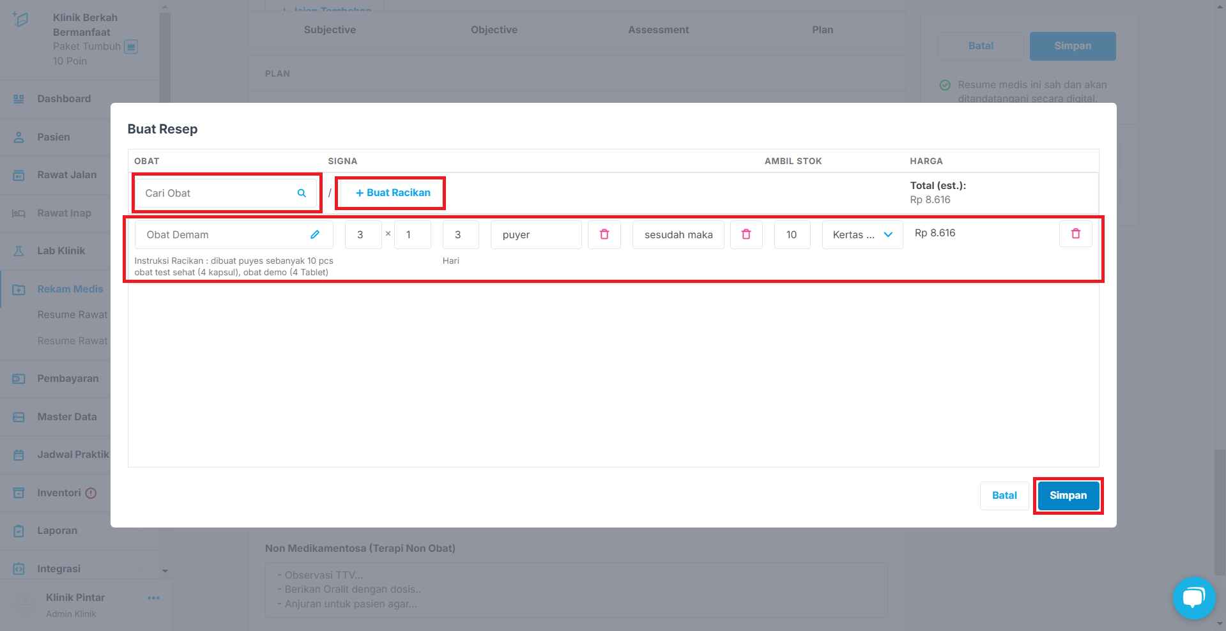The width and height of the screenshot is (1226, 631).
Task: Click the Inventori box icon
Action: pyautogui.click(x=19, y=493)
